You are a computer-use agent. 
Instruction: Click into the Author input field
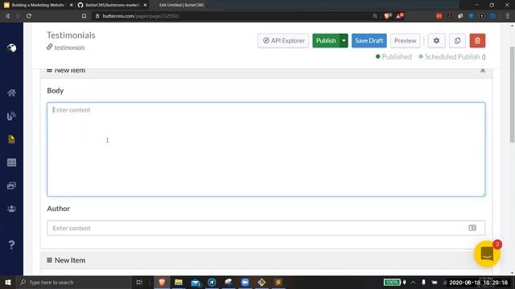point(266,228)
